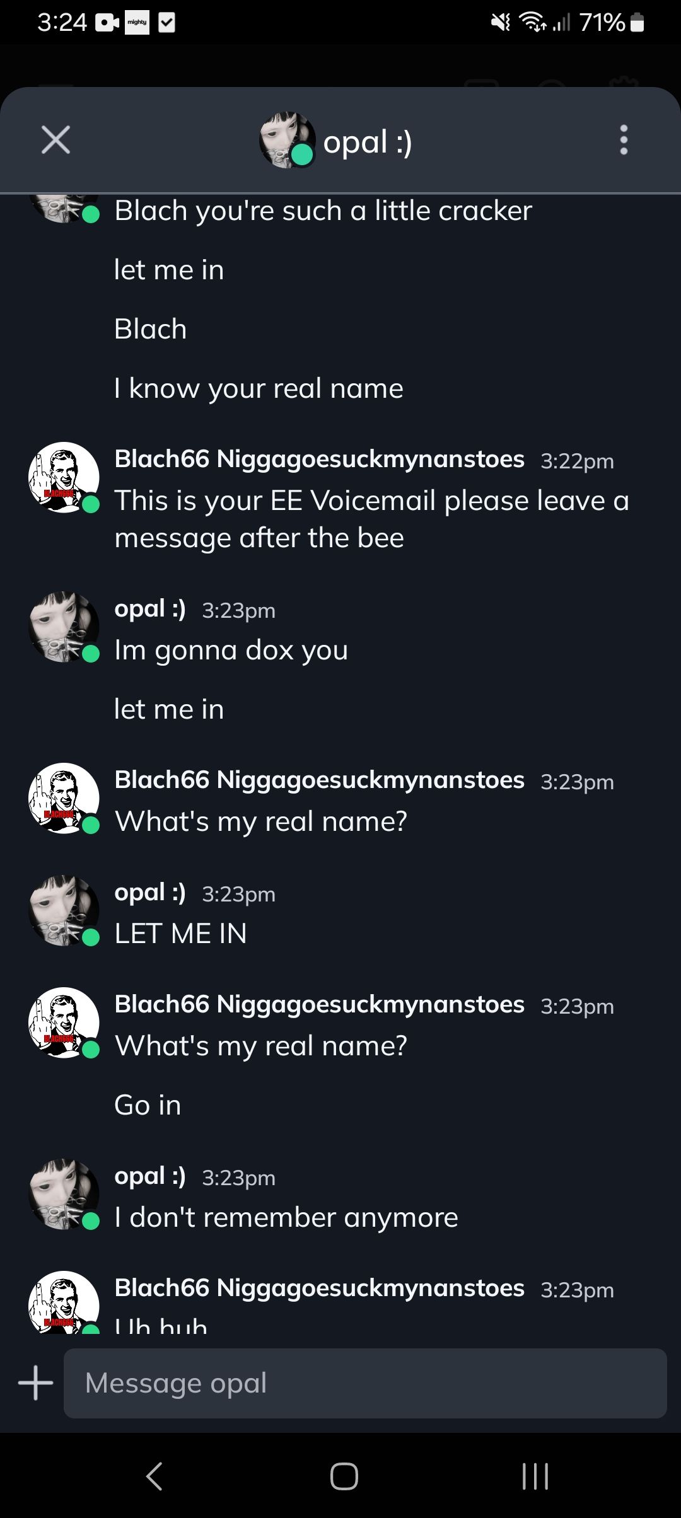Tap the battery icon in the status bar
Screen dimensions: 681x1518
coord(637,23)
